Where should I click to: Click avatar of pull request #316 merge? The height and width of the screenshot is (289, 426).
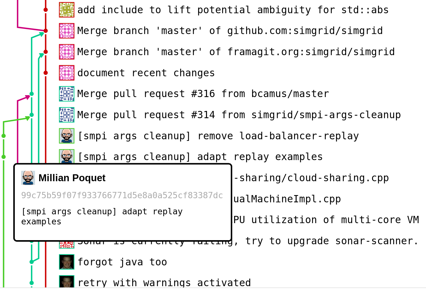click(67, 94)
